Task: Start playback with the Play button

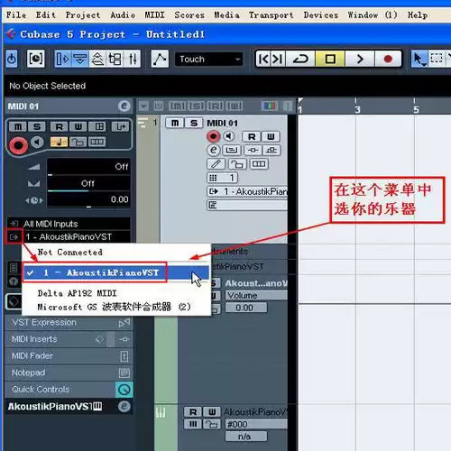Action: point(360,59)
